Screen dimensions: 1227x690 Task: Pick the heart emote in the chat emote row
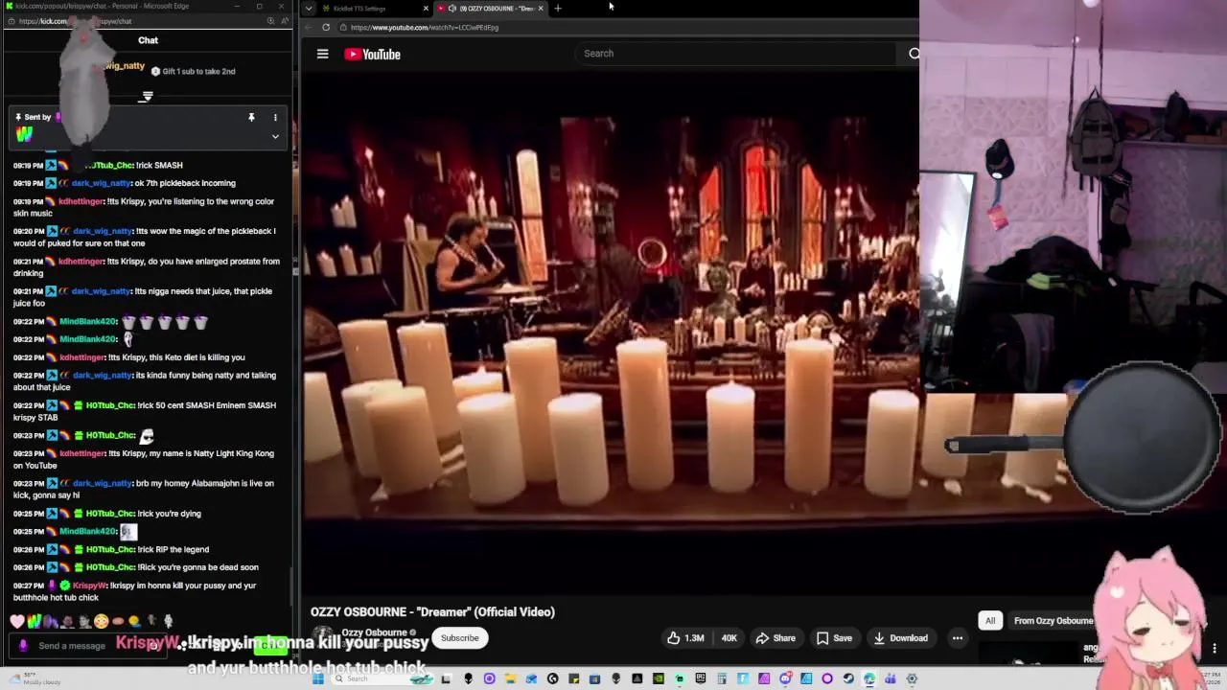coord(17,621)
